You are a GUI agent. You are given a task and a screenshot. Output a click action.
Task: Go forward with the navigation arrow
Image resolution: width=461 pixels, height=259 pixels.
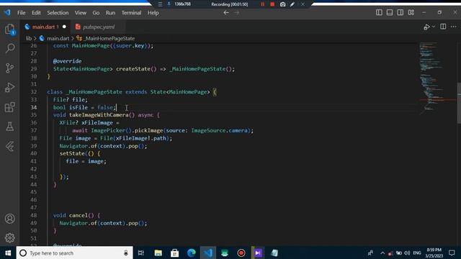(237, 13)
